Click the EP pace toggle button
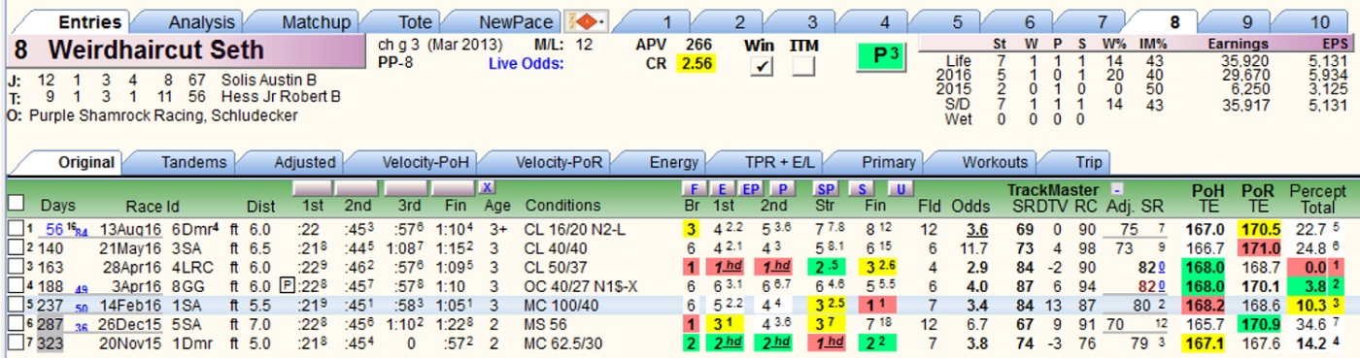This screenshot has width=1360, height=358. point(751,188)
